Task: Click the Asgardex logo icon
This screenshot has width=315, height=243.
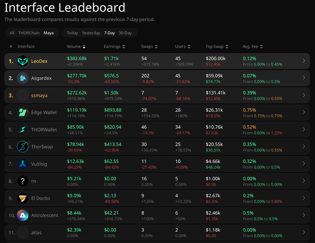Action: [23, 78]
